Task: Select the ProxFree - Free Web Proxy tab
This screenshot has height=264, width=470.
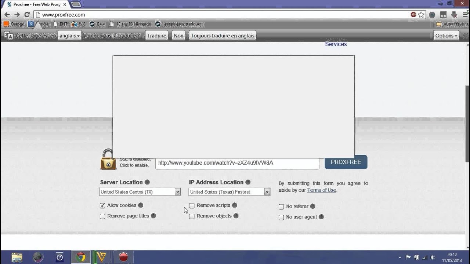Action: click(x=36, y=4)
